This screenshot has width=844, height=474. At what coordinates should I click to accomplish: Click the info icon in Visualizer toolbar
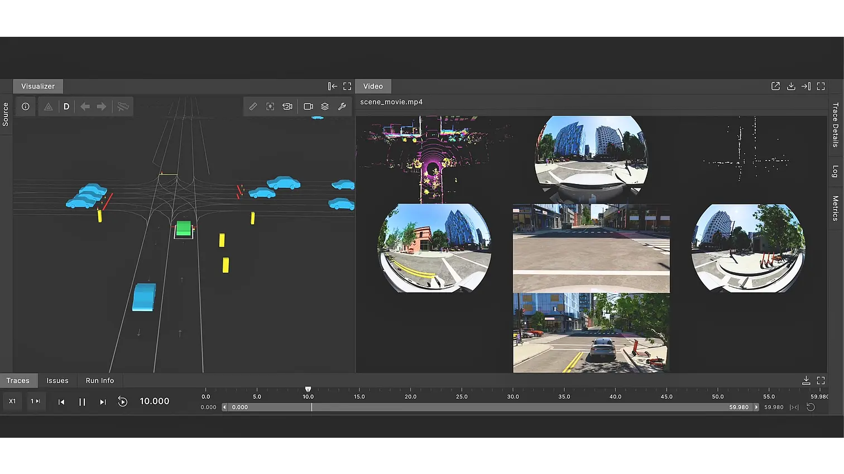click(x=26, y=107)
